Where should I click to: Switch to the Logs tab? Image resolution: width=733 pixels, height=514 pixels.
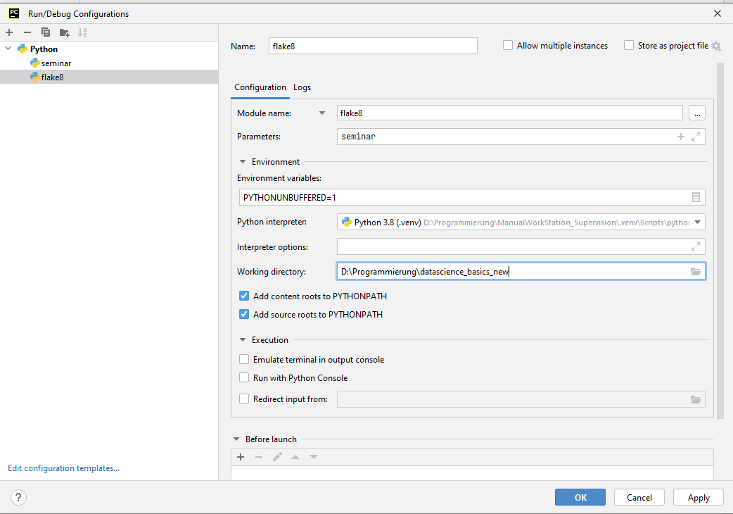(x=302, y=87)
